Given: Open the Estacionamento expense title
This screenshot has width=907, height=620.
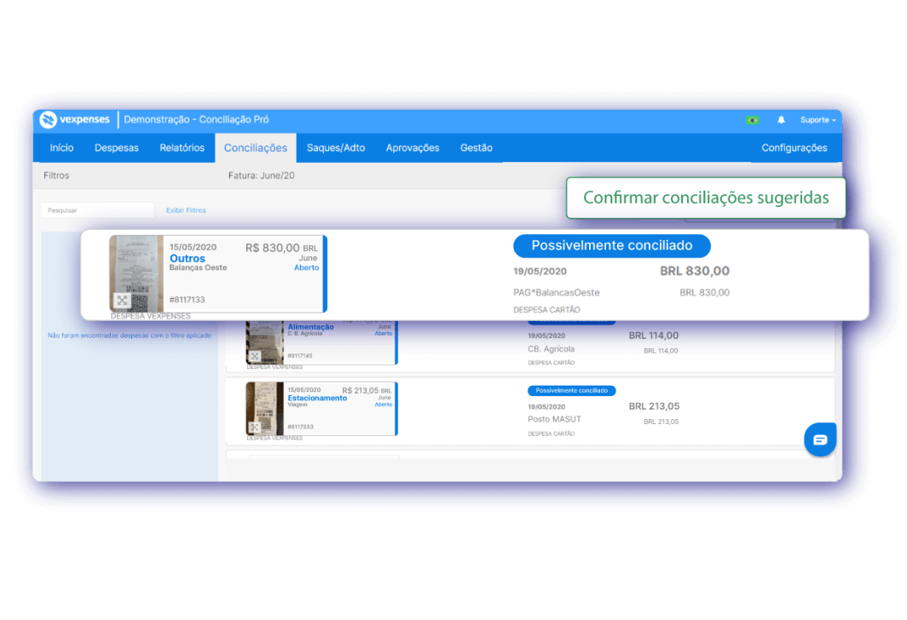Looking at the screenshot, I should coord(317,398).
